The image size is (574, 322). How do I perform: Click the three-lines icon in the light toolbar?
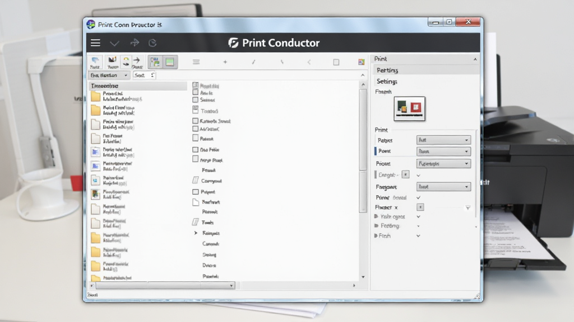click(x=196, y=62)
